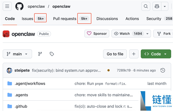The width and height of the screenshot is (173, 111).
Task: Open the .github folder
Action: (21, 106)
